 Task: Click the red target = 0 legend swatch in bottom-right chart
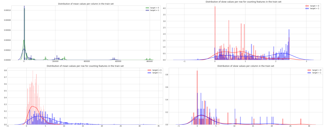310,70
